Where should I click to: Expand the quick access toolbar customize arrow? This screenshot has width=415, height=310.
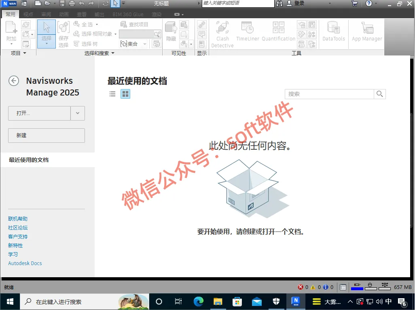[x=123, y=3]
